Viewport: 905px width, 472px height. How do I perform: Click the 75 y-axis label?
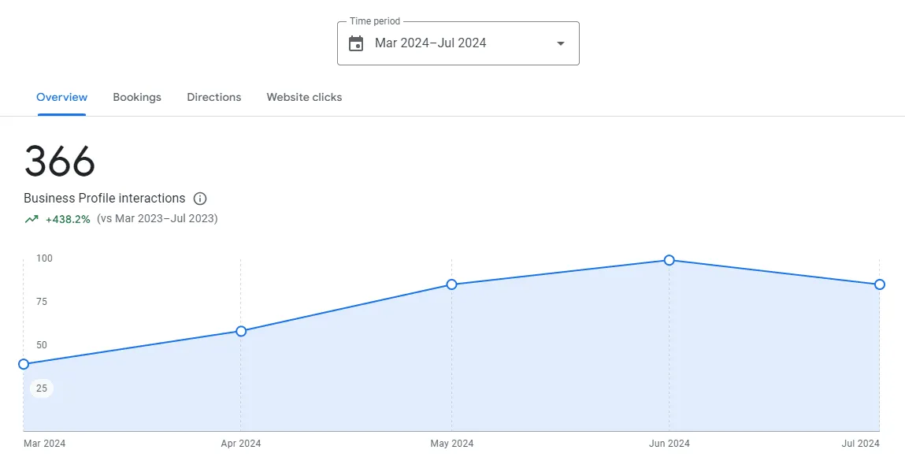tap(42, 302)
